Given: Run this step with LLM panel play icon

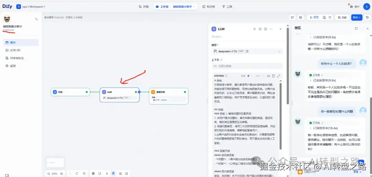Looking at the screenshot, I should (x=255, y=29).
